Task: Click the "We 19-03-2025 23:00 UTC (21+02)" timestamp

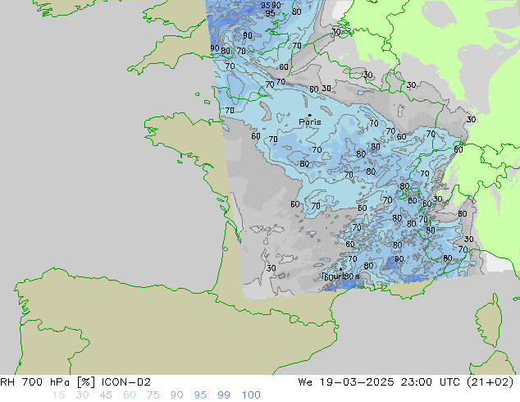Action: pos(406,382)
